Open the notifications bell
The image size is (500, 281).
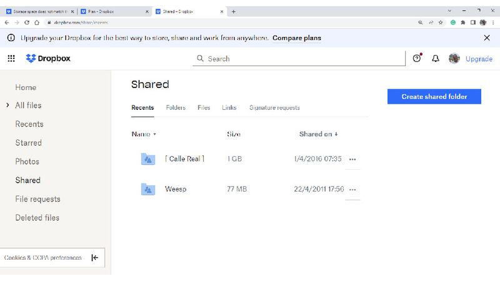tap(435, 58)
